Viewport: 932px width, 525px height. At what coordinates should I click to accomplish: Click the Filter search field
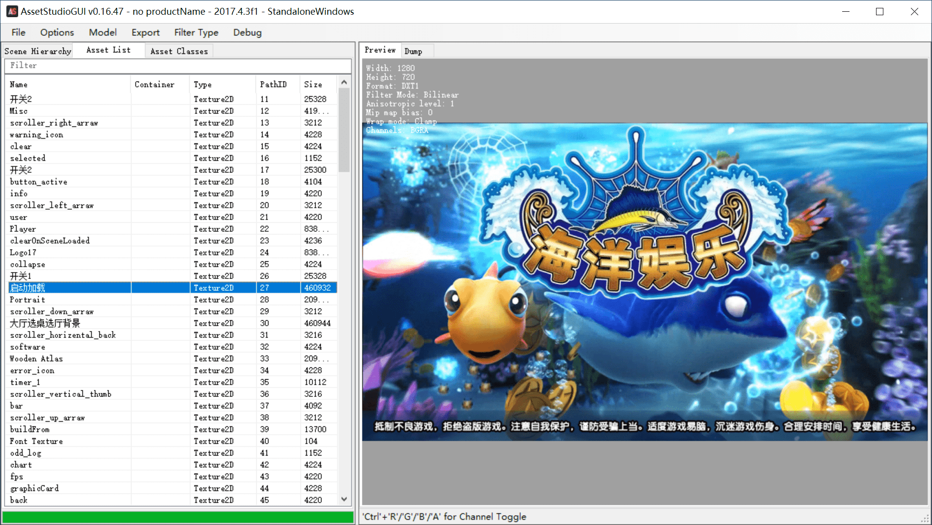coord(178,65)
